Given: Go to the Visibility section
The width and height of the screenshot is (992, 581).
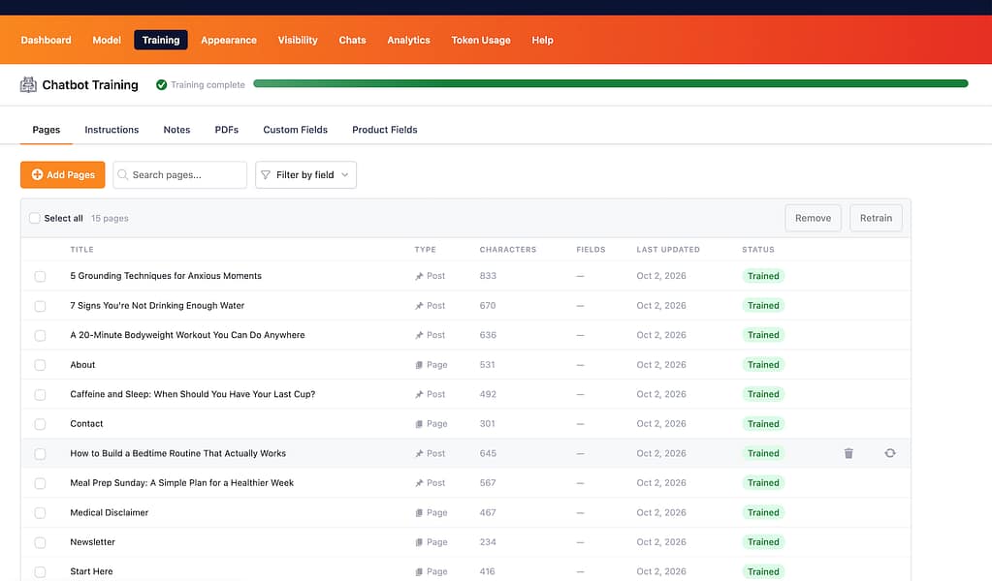Looking at the screenshot, I should (x=298, y=40).
